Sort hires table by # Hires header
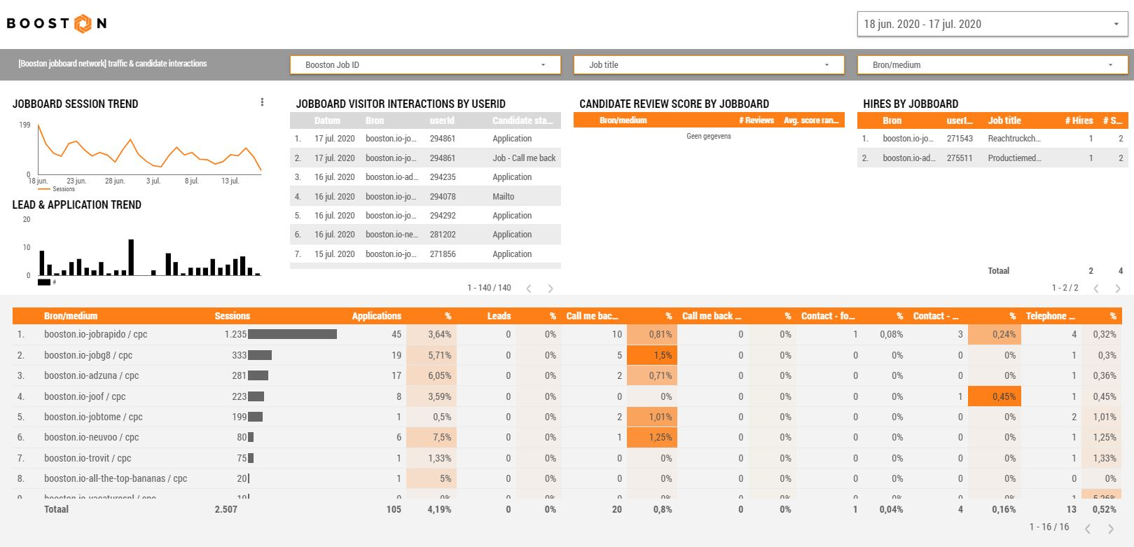 click(1079, 120)
